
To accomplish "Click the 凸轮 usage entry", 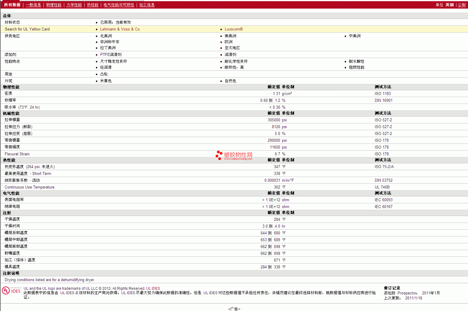I will pyautogui.click(x=104, y=74).
